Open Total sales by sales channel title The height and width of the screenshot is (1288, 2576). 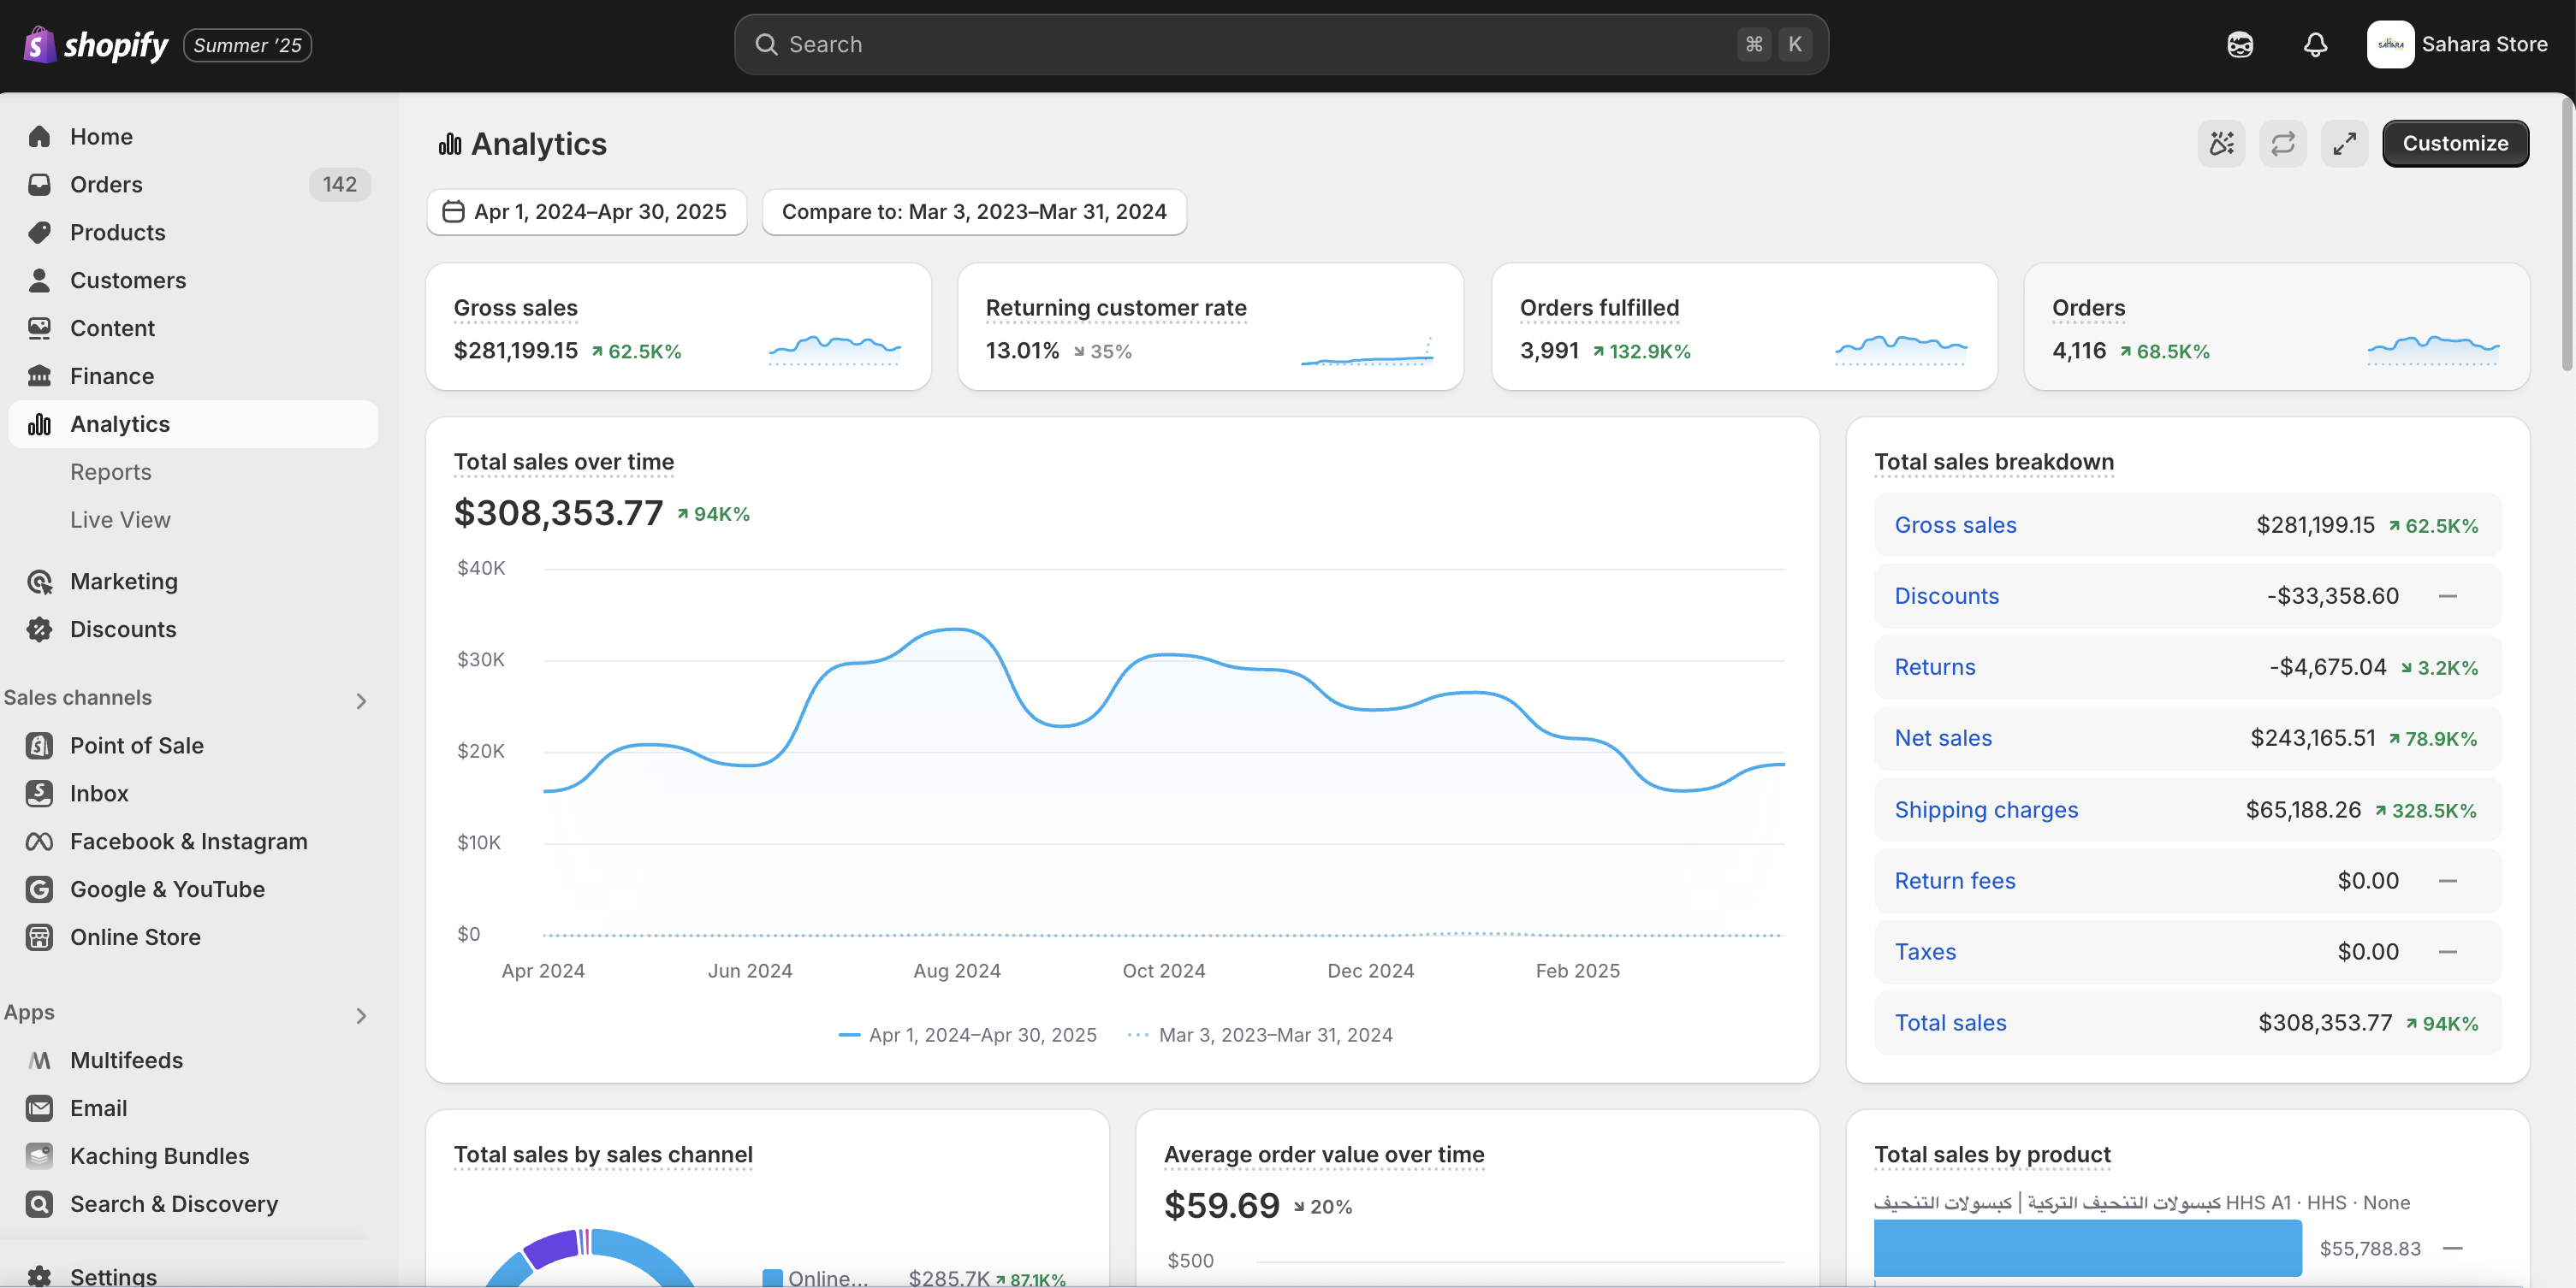[603, 1155]
